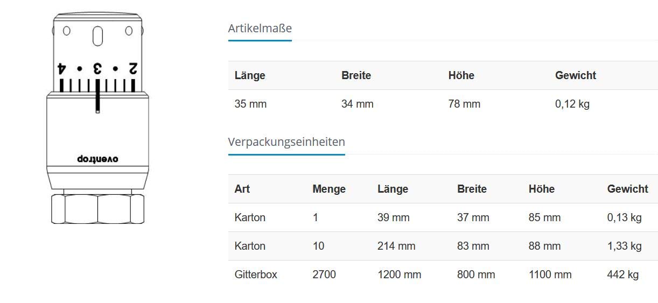Click the Menge column header

328,189
